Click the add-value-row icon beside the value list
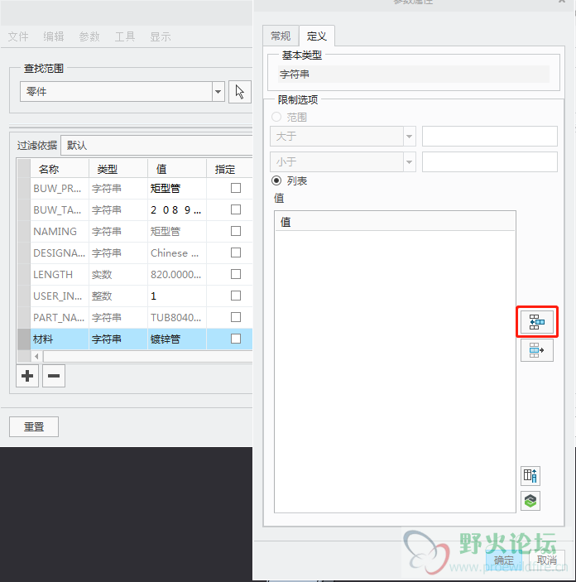Viewport: 576px width, 582px height. [x=536, y=322]
